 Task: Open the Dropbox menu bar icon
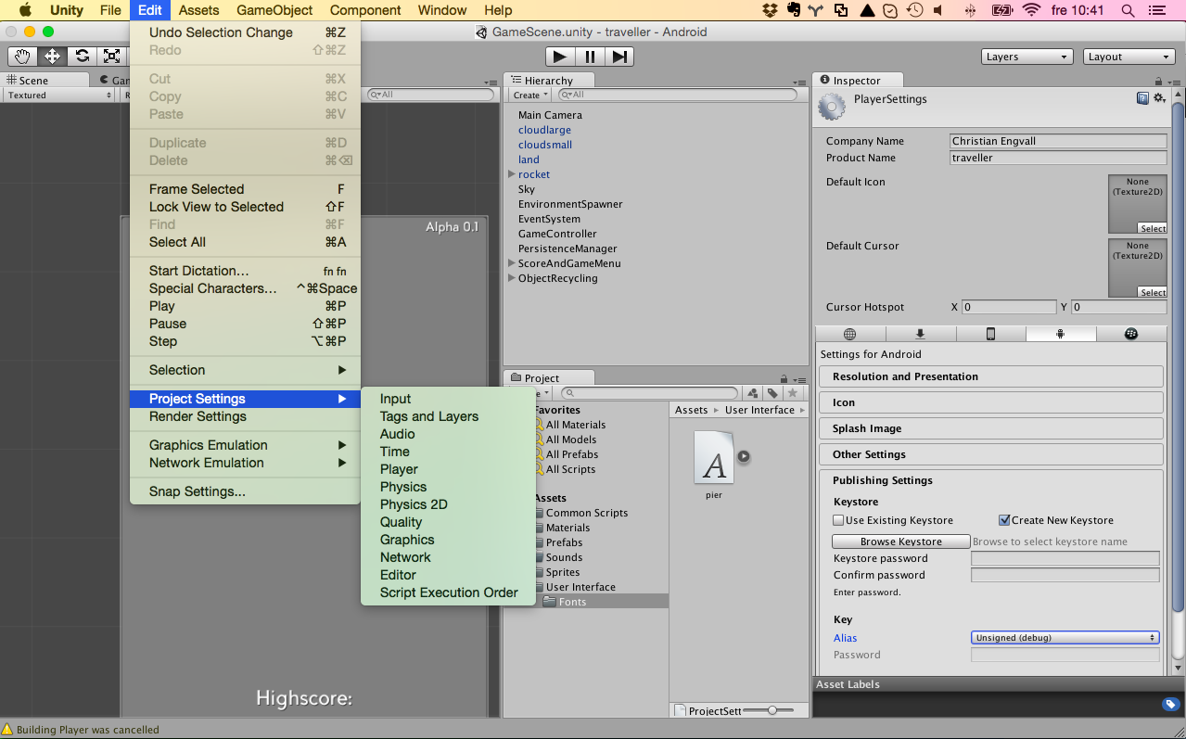coord(770,10)
